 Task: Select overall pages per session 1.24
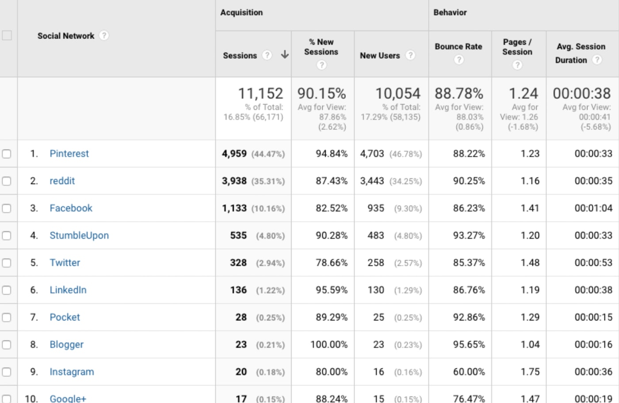coord(523,94)
